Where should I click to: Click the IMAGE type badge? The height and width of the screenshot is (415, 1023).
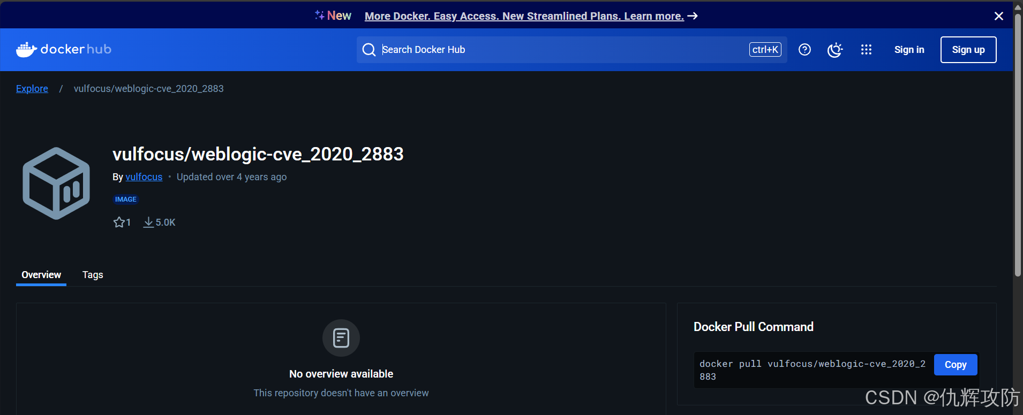[126, 199]
